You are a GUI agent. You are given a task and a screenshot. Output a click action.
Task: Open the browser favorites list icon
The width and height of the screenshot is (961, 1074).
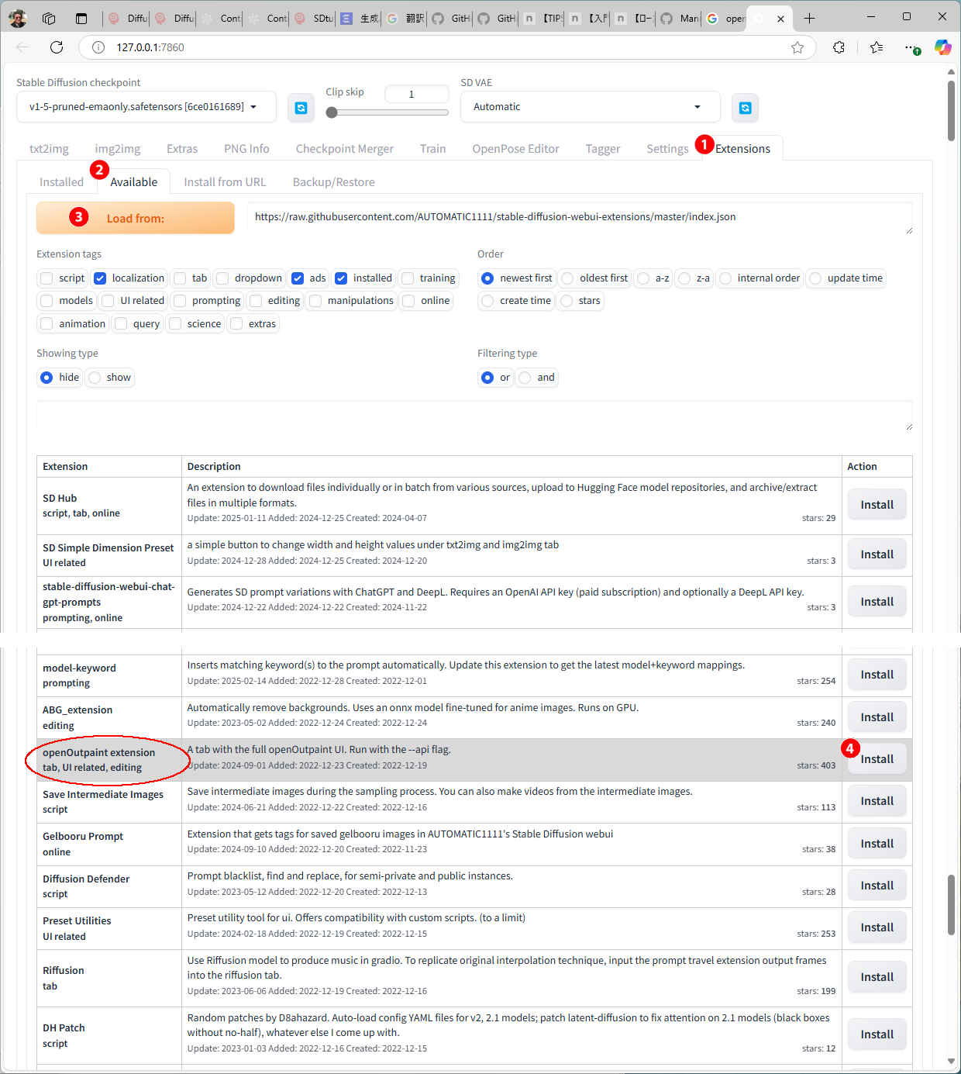[877, 47]
